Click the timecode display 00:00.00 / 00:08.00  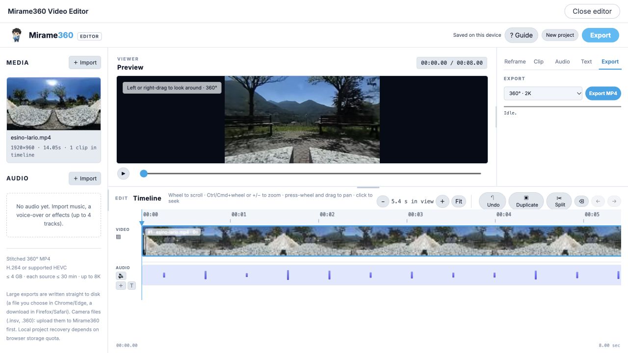click(x=451, y=63)
